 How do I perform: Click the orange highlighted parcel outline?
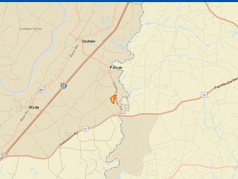(113, 99)
